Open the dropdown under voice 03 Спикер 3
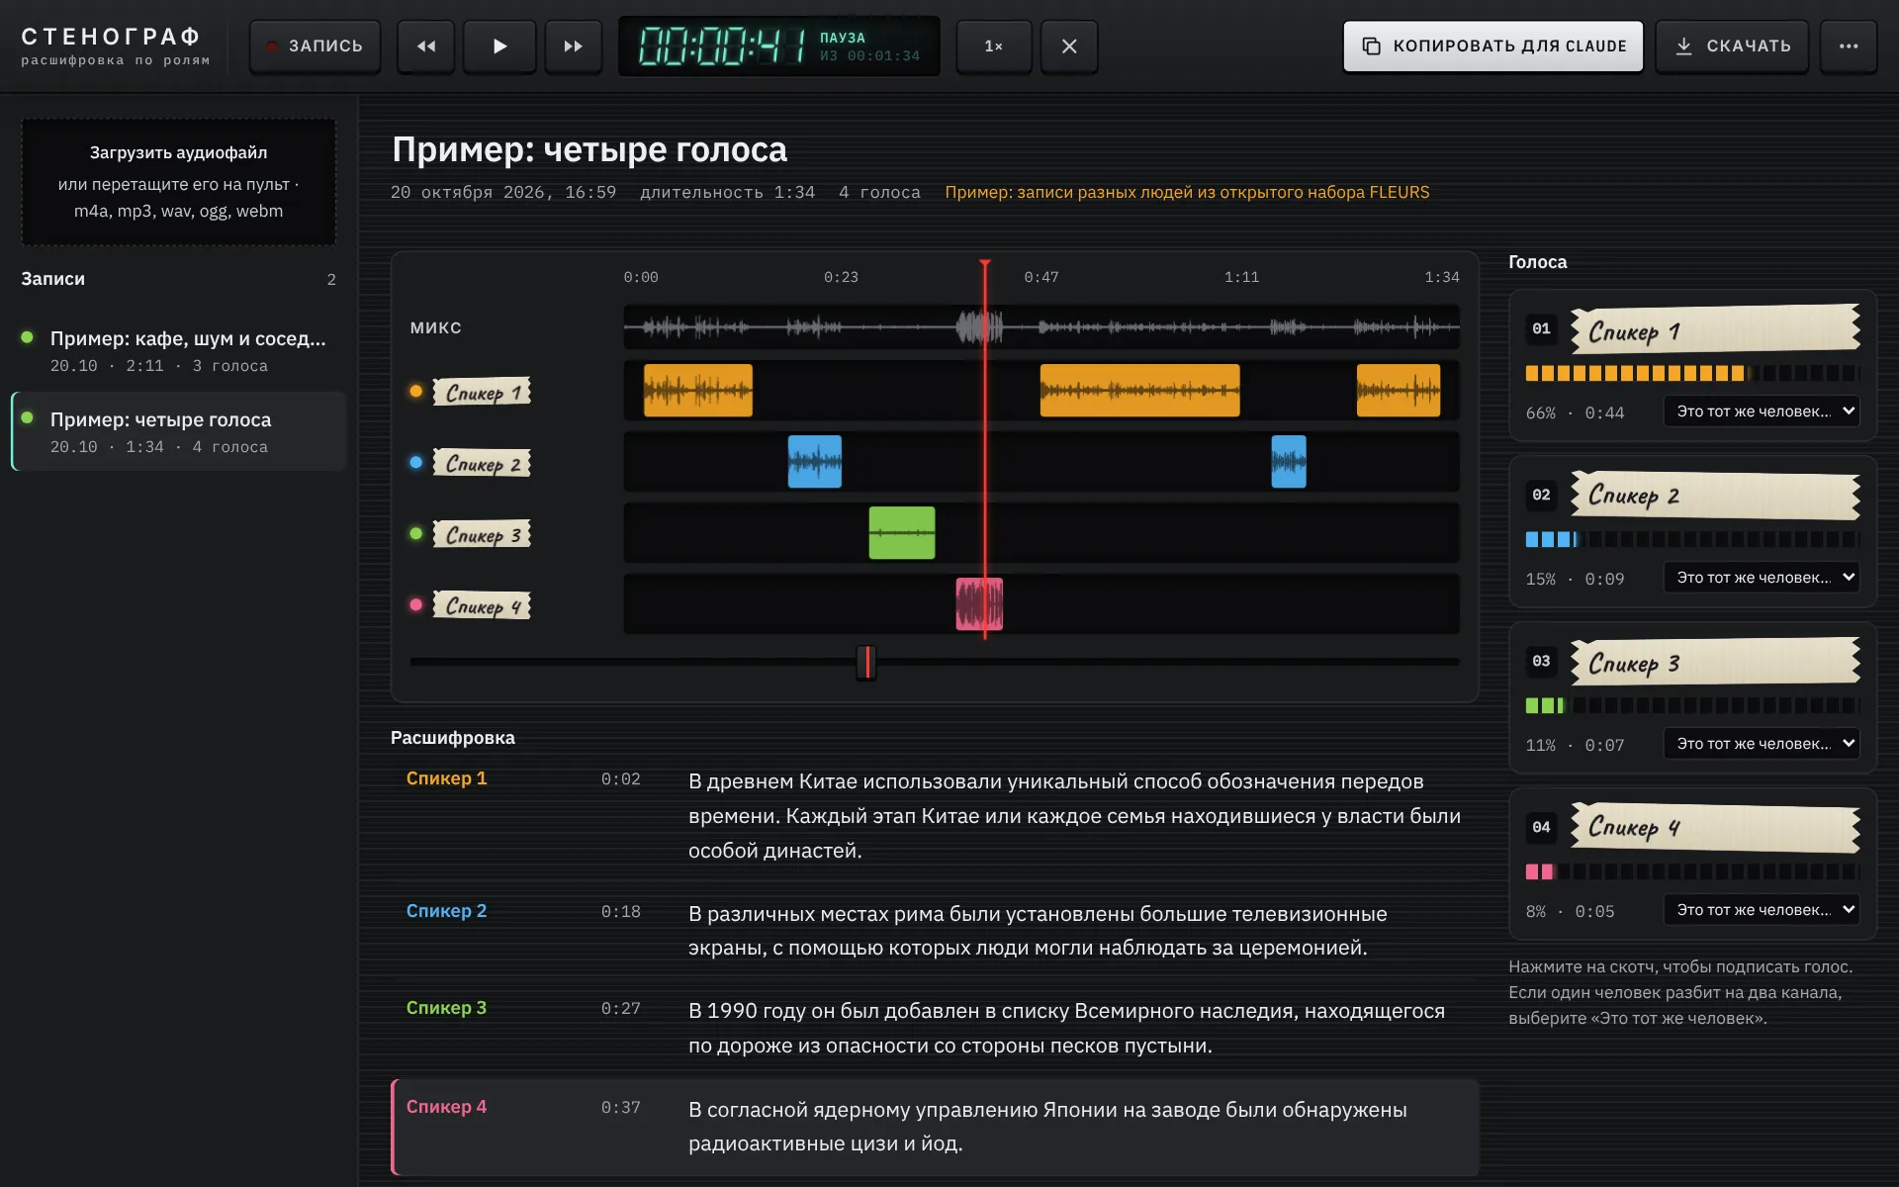 1762,744
